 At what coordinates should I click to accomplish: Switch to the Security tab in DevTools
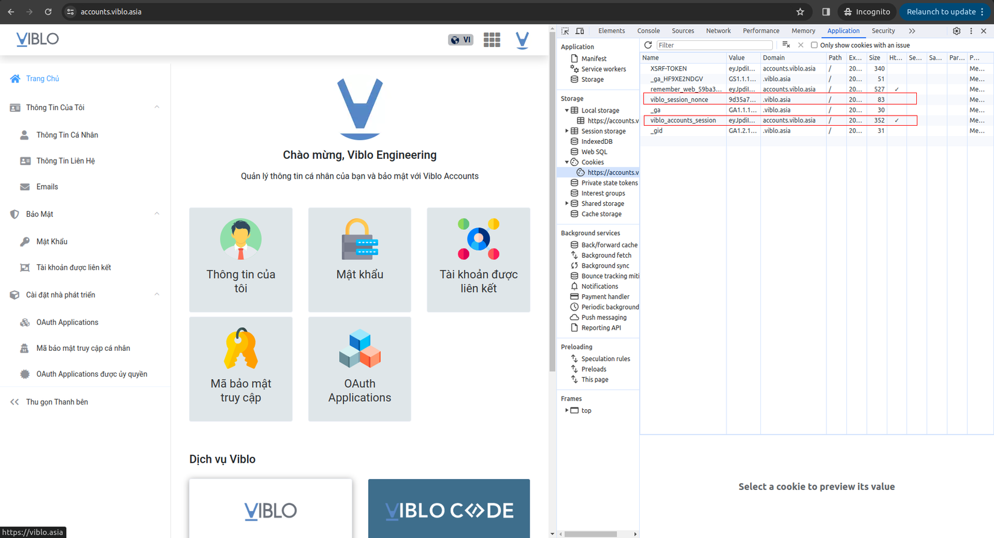(x=883, y=31)
